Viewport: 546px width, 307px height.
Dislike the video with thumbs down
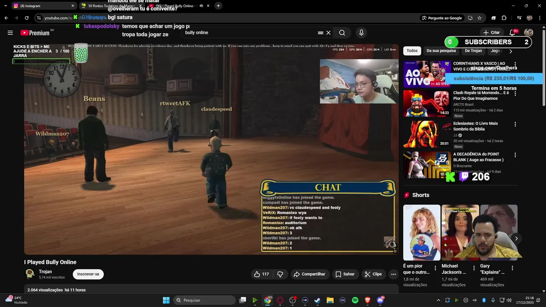coord(280,274)
